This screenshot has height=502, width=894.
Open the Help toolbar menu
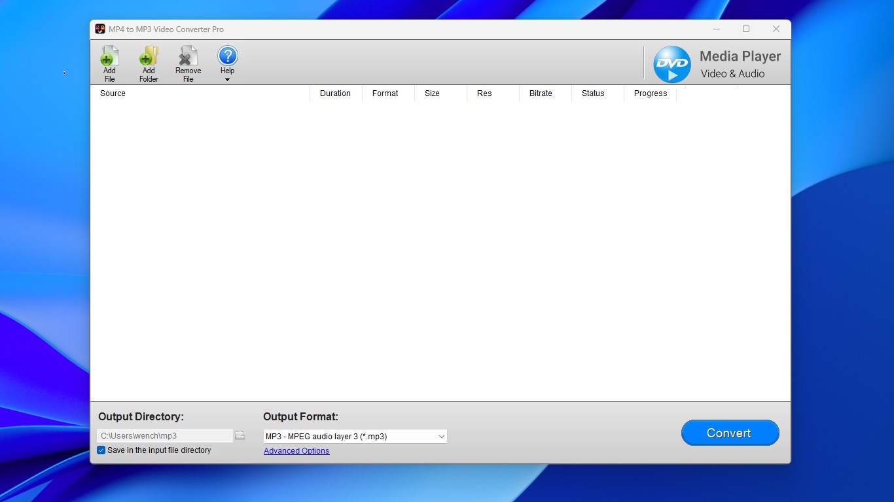click(227, 64)
